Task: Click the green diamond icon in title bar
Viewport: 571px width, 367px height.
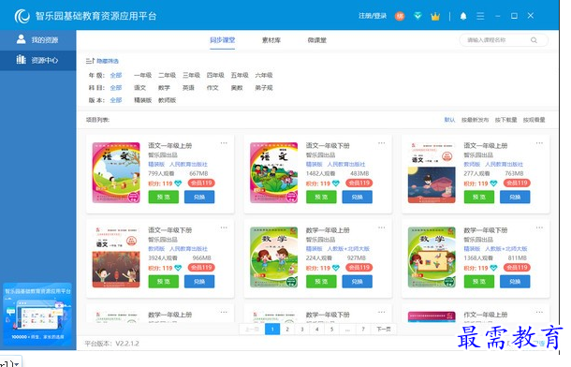Action: [x=417, y=16]
